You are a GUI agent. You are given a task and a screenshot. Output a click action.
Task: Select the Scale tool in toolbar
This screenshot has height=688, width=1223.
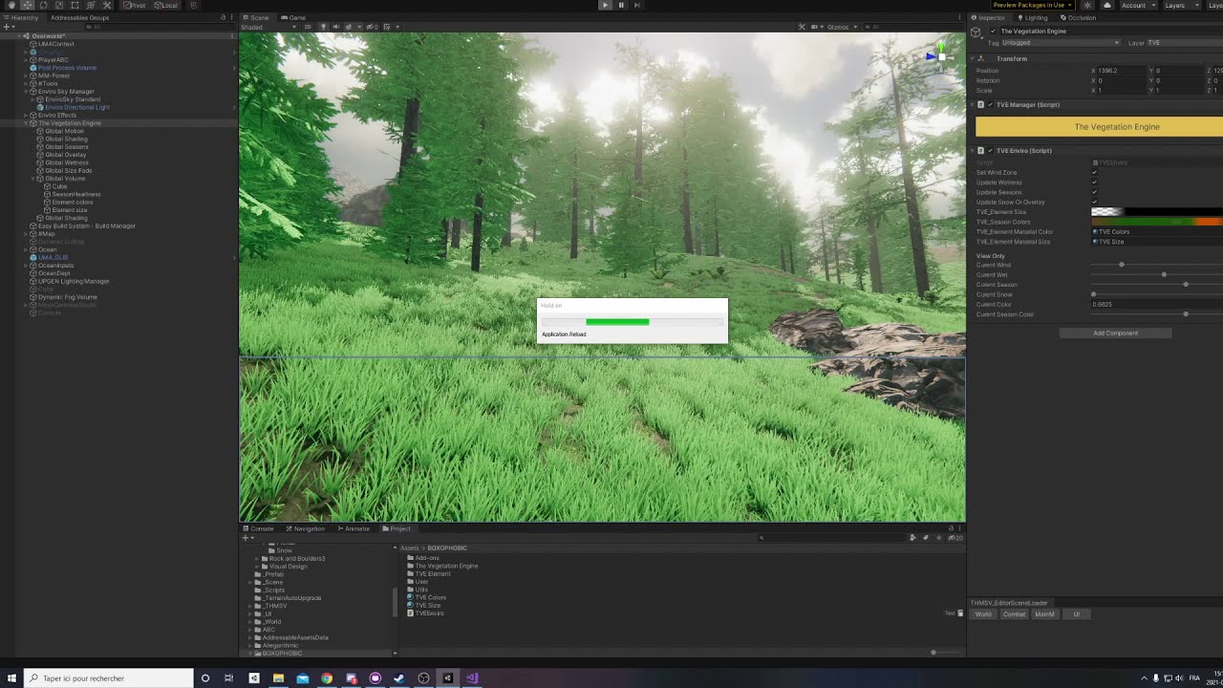tap(59, 5)
